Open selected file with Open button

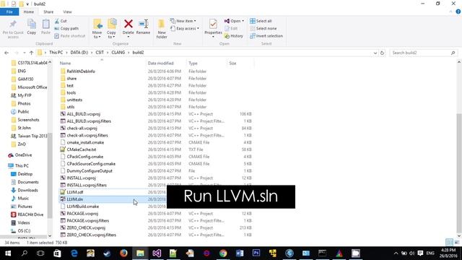pos(232,21)
